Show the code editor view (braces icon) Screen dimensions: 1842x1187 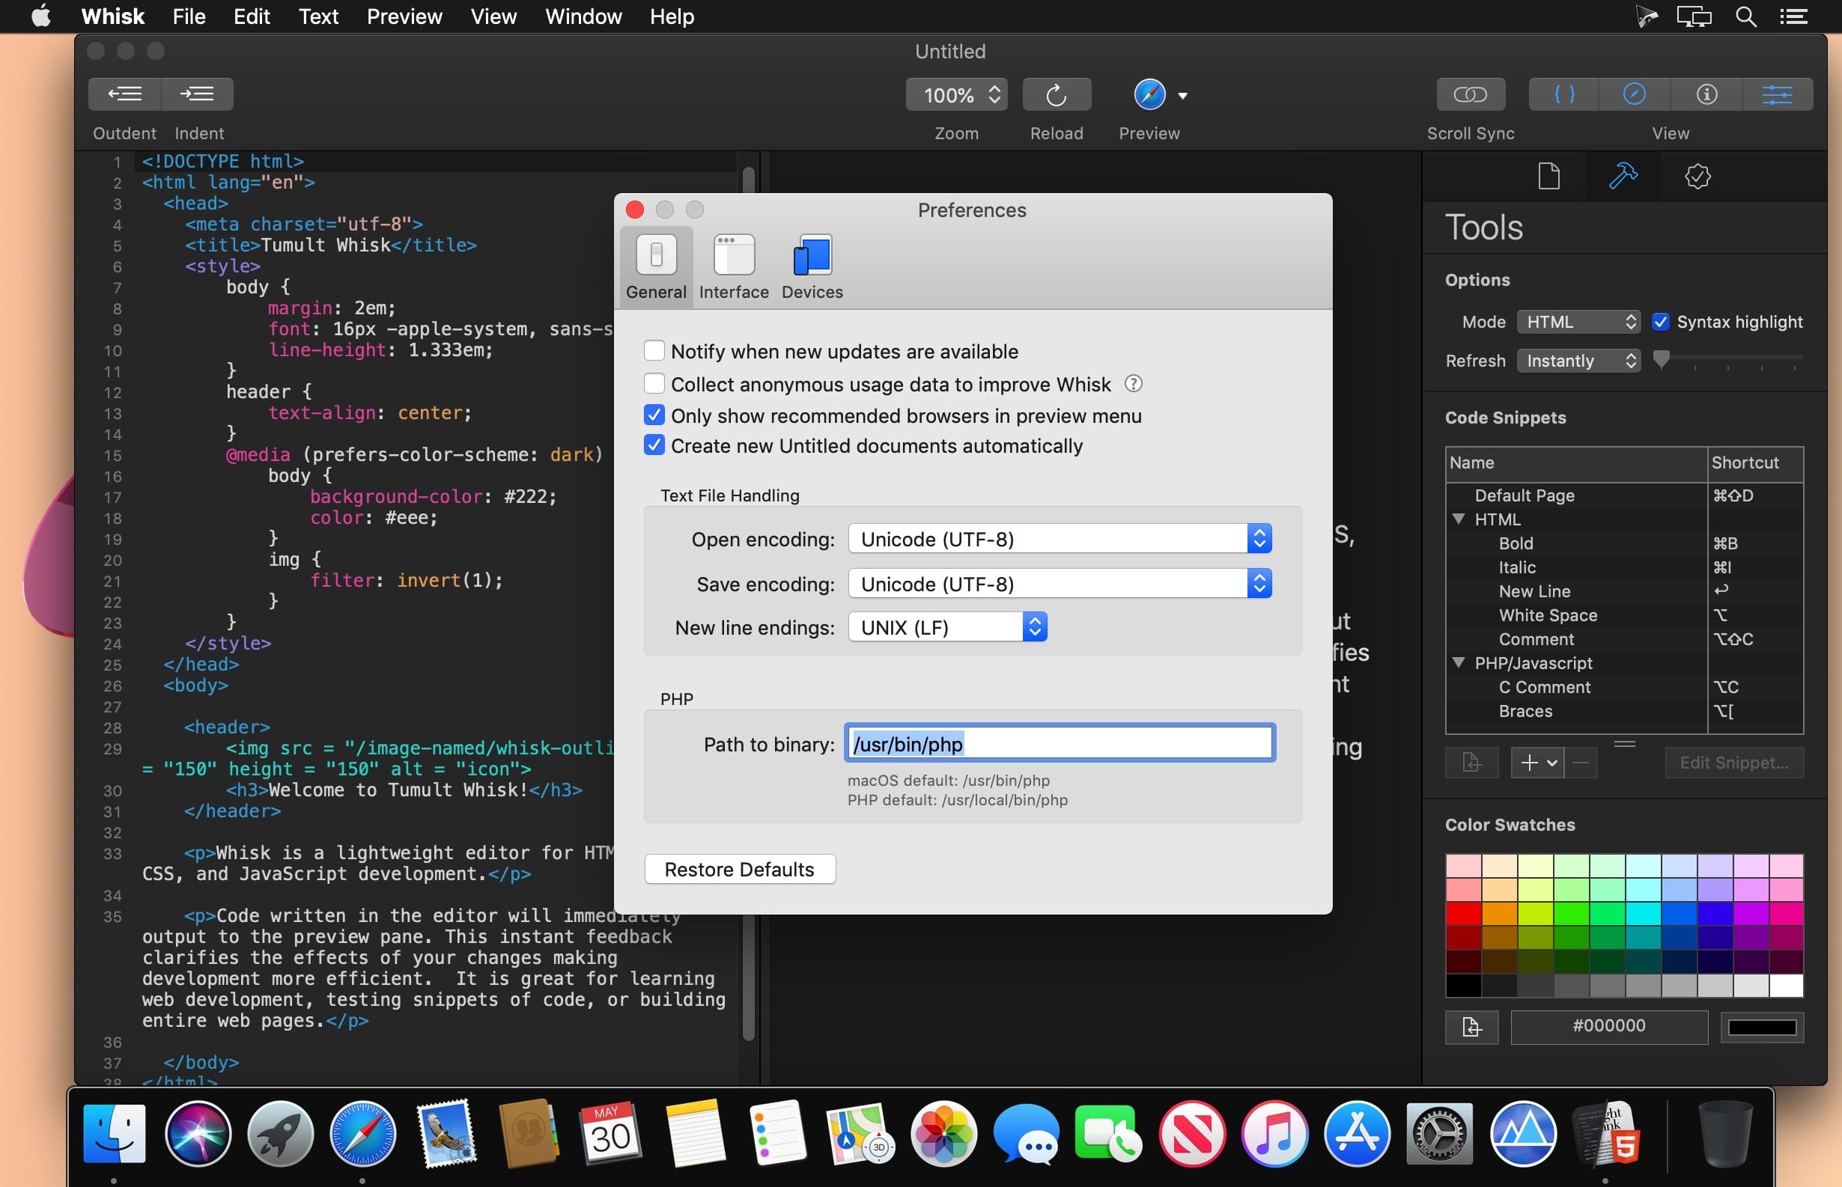(x=1563, y=94)
